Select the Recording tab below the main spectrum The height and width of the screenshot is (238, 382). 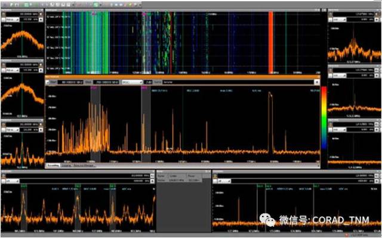(53, 165)
